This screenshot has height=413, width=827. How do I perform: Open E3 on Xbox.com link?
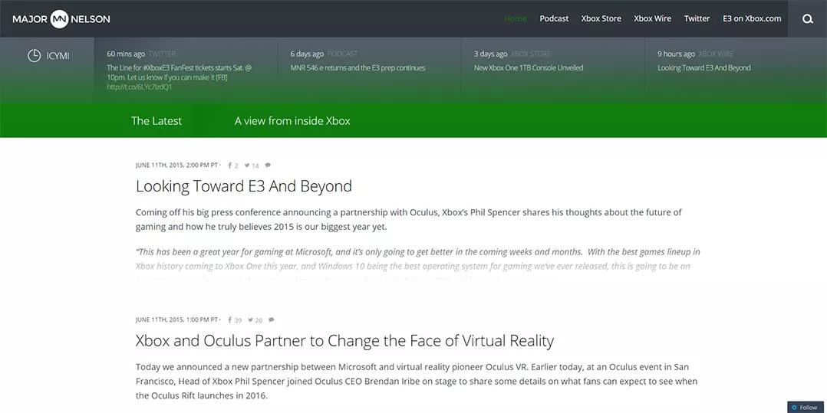[x=752, y=18]
